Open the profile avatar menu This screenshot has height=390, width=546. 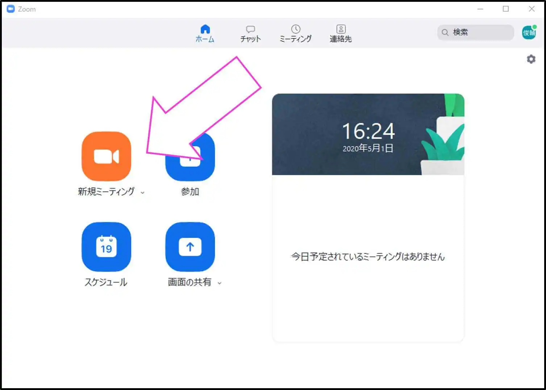(529, 33)
